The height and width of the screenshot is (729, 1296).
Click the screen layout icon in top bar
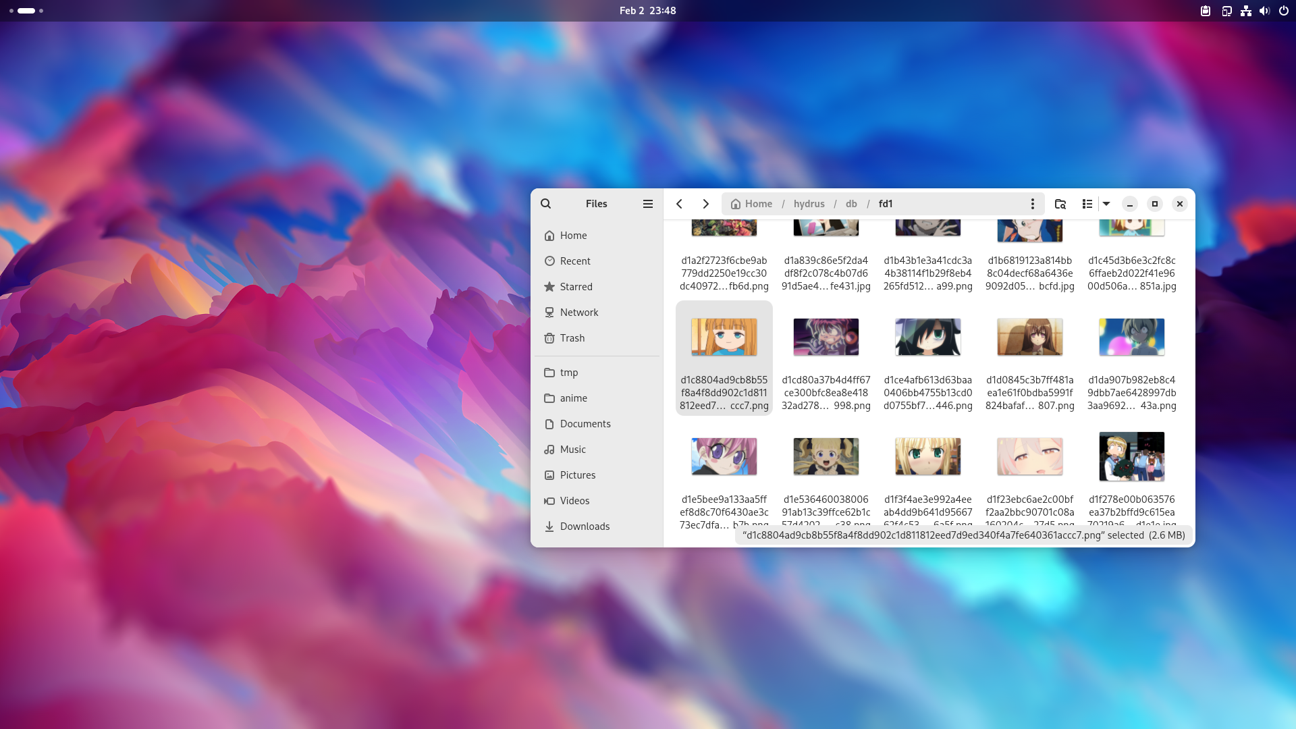click(x=1226, y=11)
